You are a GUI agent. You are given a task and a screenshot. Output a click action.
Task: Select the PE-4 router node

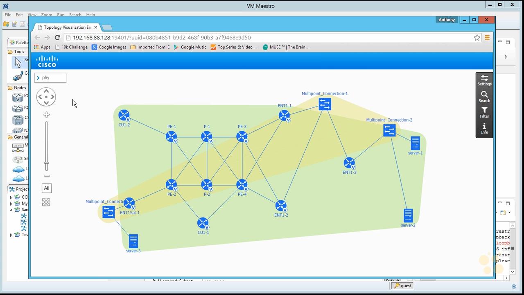pyautogui.click(x=242, y=185)
